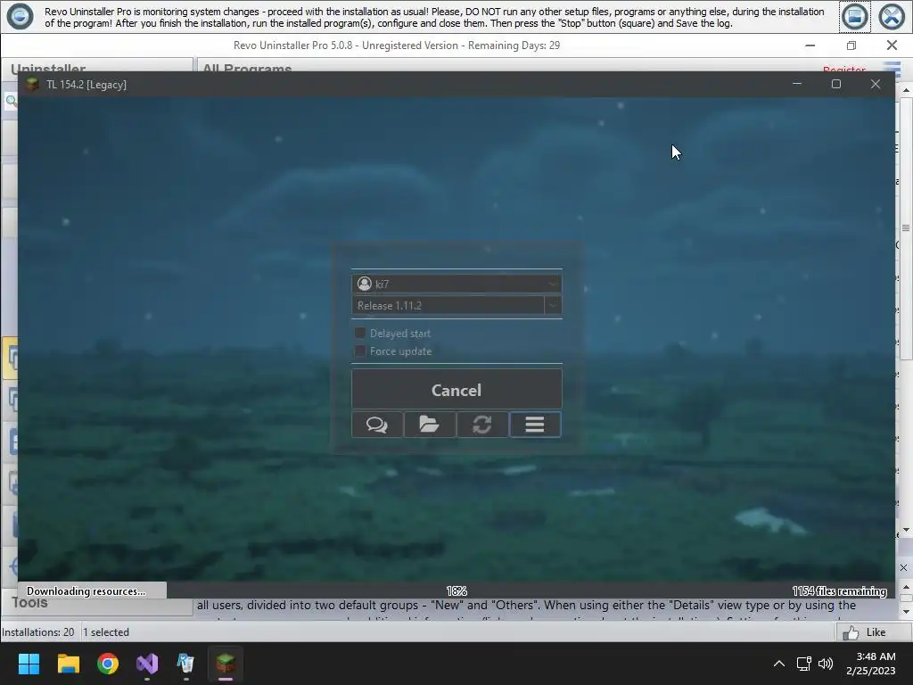
Task: Click the Installations: 20 status text
Action: click(x=37, y=632)
